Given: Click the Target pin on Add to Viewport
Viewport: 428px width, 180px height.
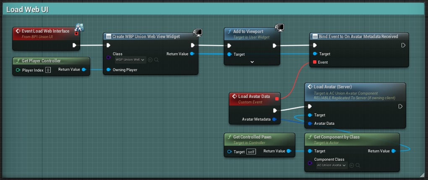Looking at the screenshot, I should pyautogui.click(x=229, y=54).
